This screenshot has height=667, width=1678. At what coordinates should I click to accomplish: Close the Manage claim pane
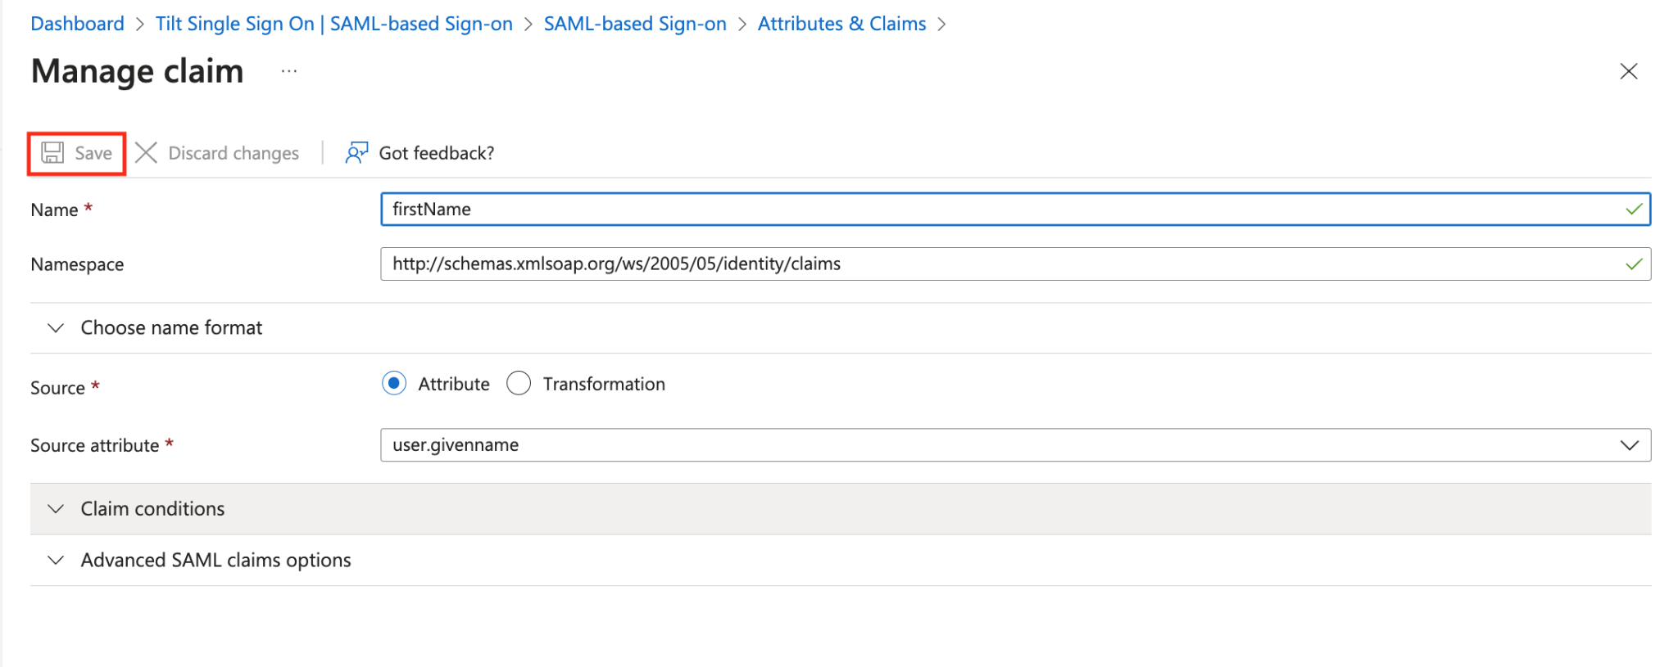[x=1628, y=71]
